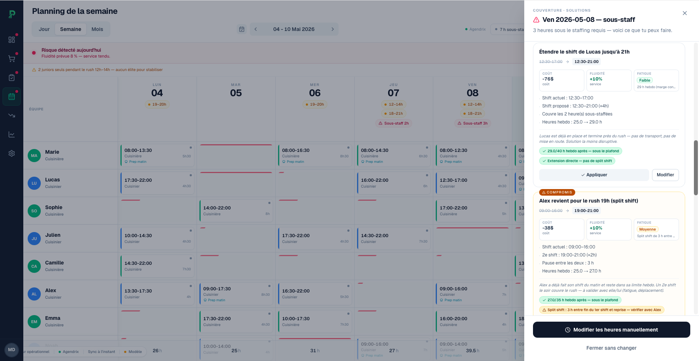
Task: Open the MD user avatar
Action: [x=12, y=350]
